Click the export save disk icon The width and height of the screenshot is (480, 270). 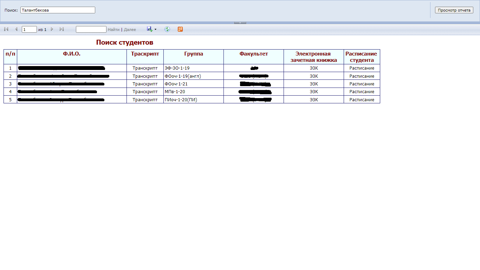[x=149, y=29]
